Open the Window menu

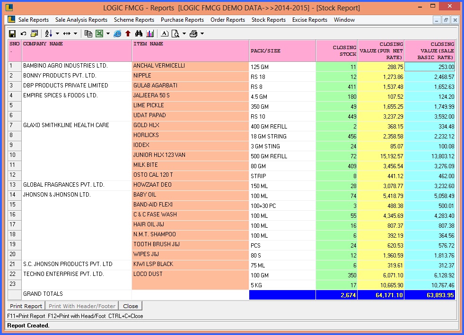click(x=344, y=20)
